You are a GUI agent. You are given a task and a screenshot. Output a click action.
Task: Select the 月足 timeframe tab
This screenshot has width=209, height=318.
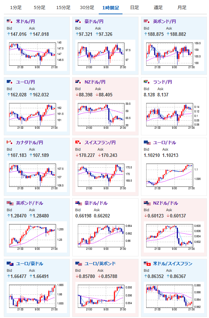[x=182, y=8]
